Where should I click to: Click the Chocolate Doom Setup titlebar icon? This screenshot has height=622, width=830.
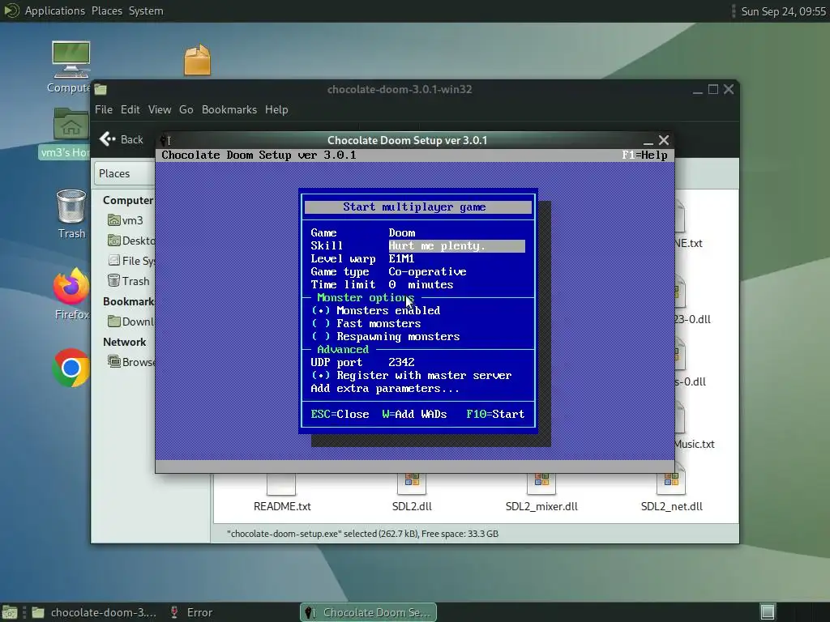pyautogui.click(x=164, y=140)
